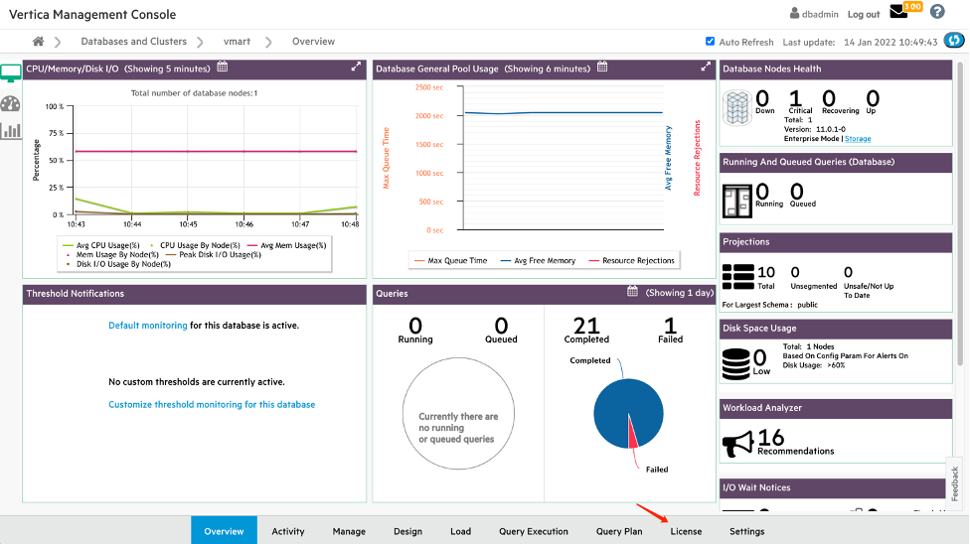Screen dimensions: 970x544
Task: Click the Workload Analyzer megaphone icon
Action: click(737, 443)
